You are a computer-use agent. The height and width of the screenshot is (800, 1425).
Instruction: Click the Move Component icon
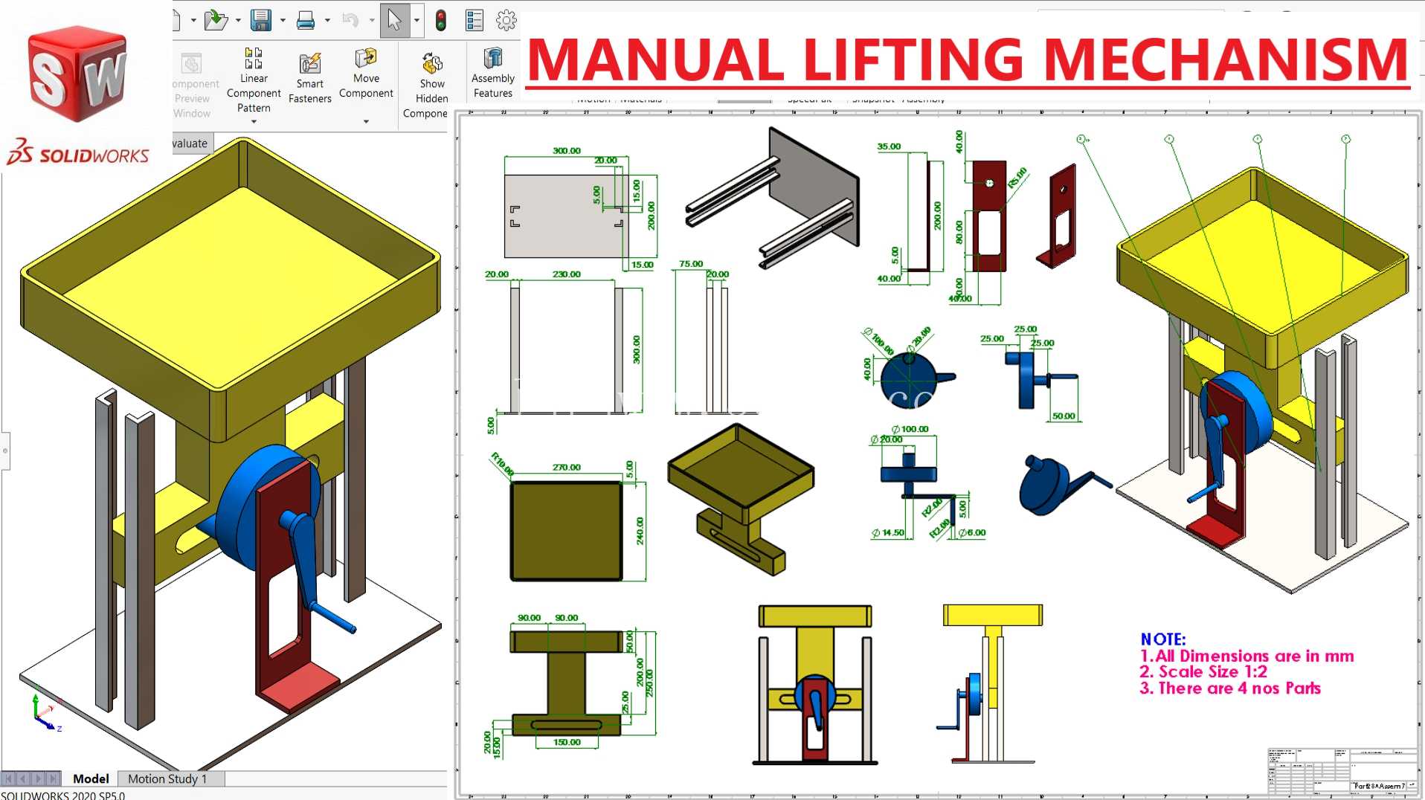coord(366,58)
